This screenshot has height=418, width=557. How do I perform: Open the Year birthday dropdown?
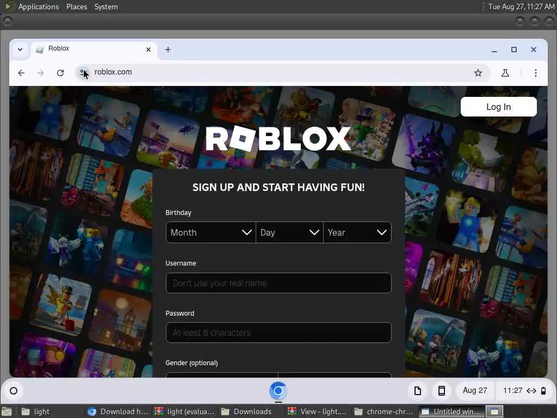click(x=357, y=232)
